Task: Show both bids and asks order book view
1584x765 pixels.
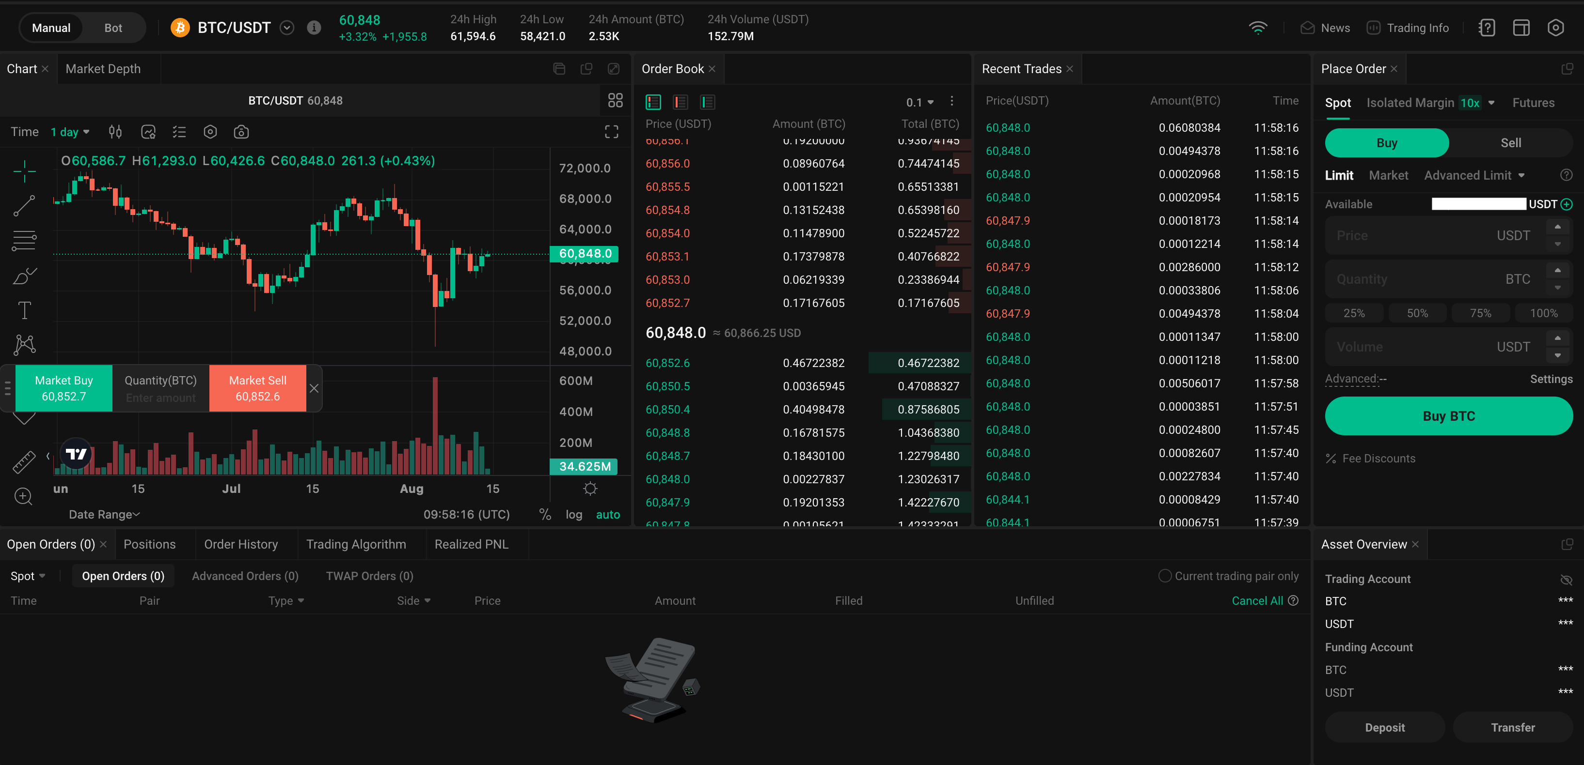Action: click(653, 102)
